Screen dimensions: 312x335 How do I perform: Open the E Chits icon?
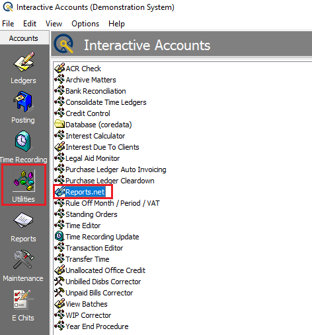click(x=22, y=299)
